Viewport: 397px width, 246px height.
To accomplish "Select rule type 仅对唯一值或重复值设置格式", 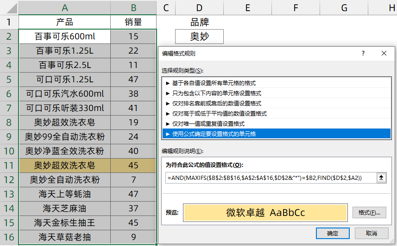I will tap(277, 123).
